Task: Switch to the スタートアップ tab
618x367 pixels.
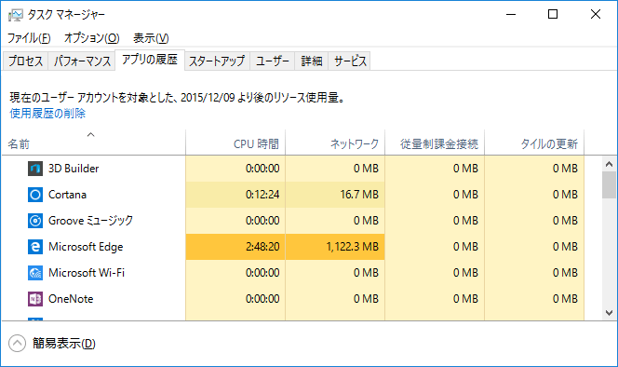Action: (x=217, y=61)
